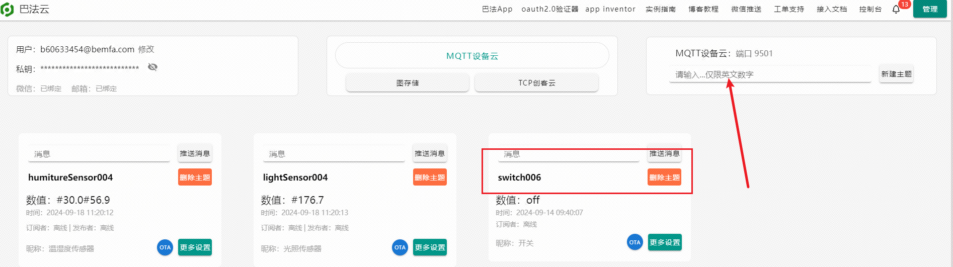
Task: Open 更多设置 for lightSensor004
Action: [430, 247]
